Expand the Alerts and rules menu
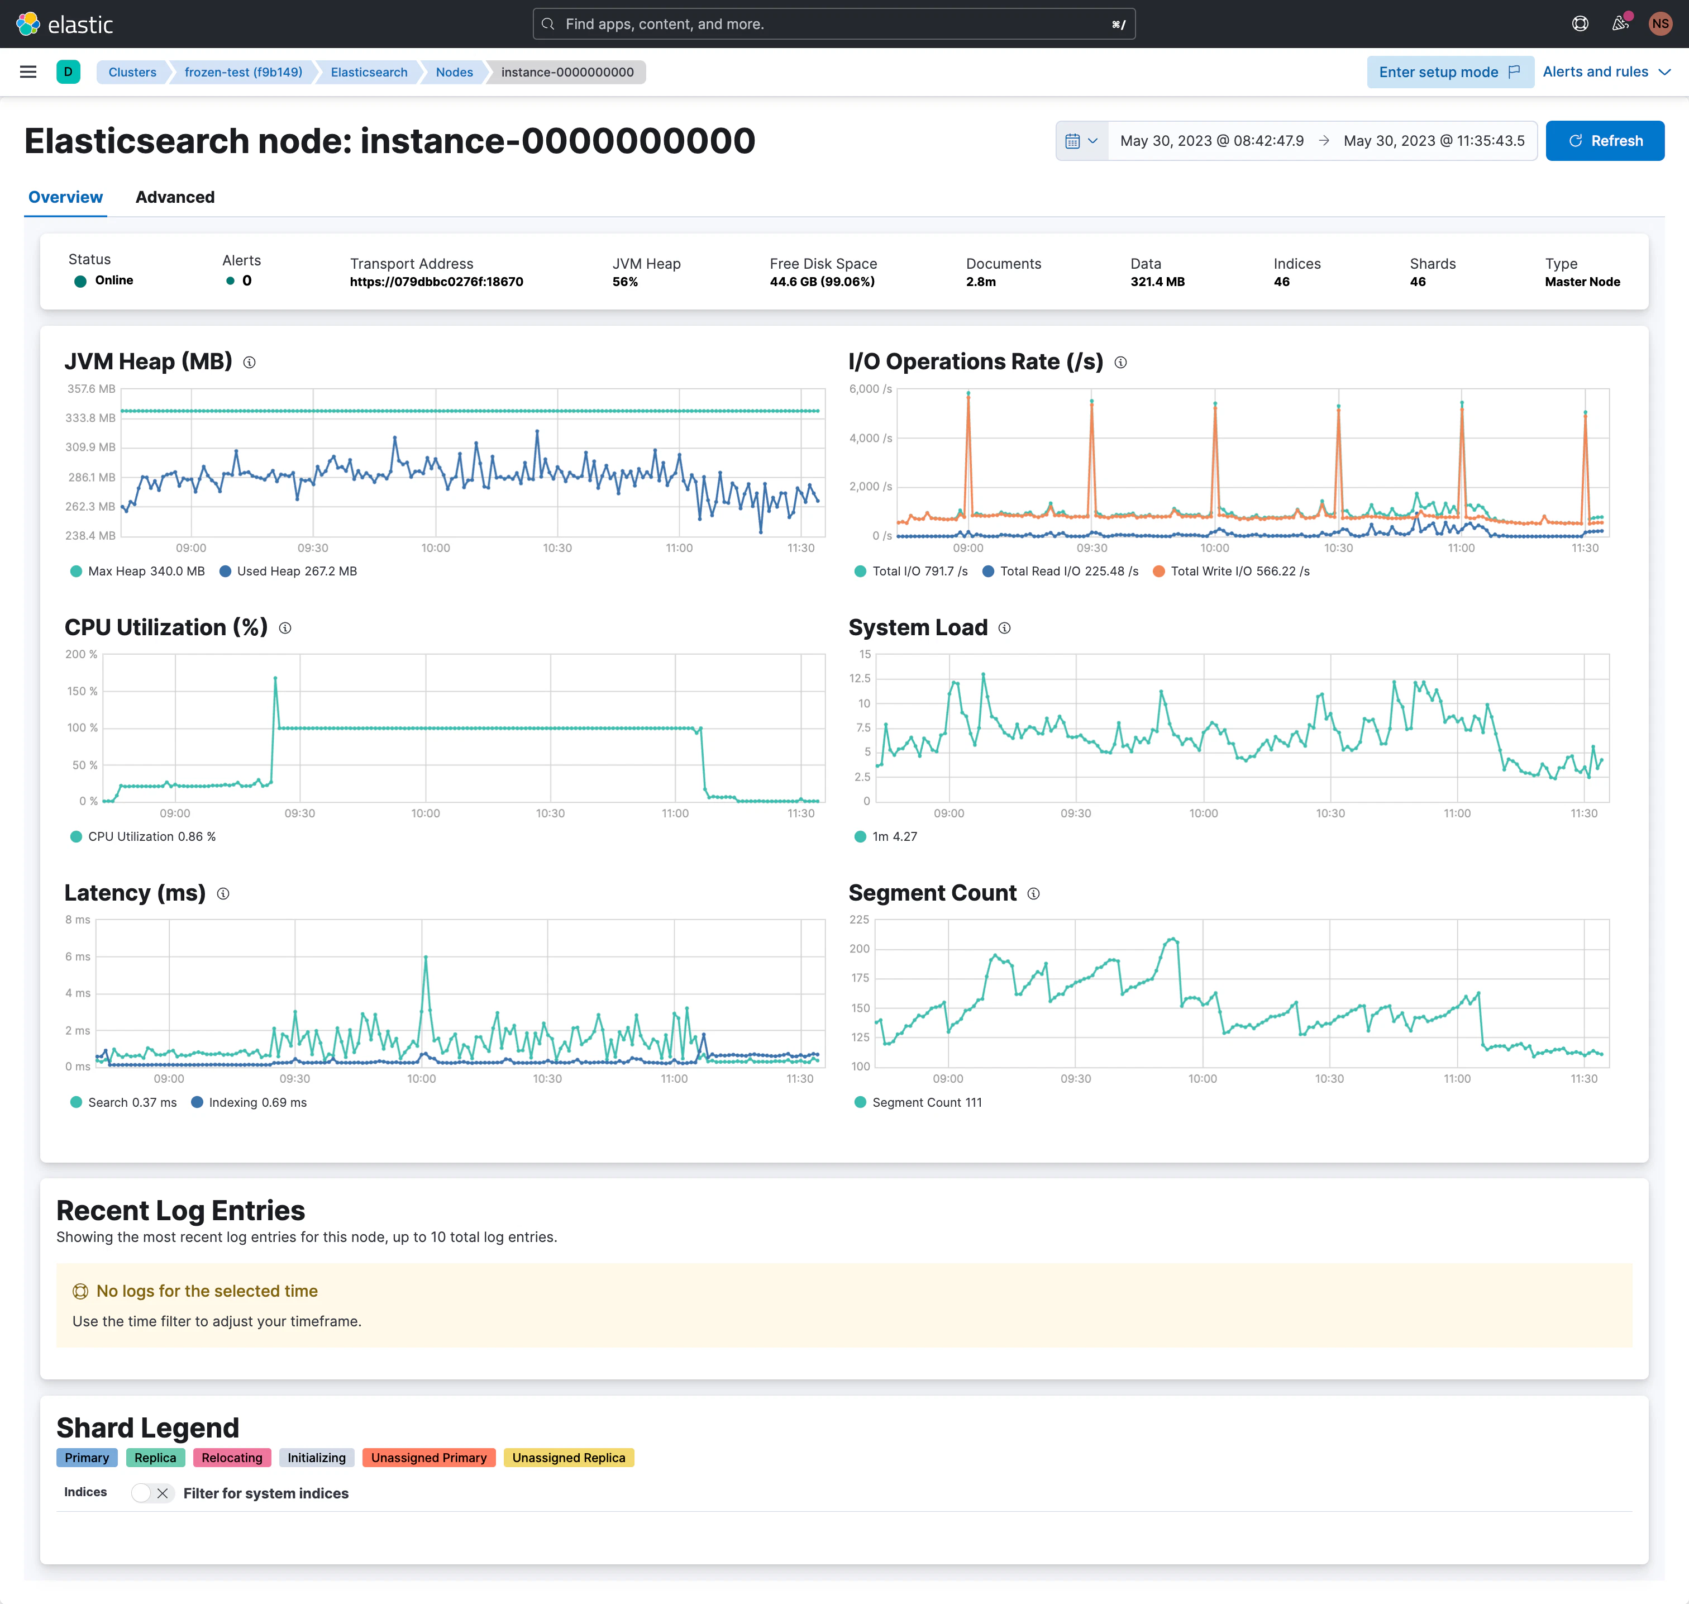The width and height of the screenshot is (1689, 1604). point(1606,72)
